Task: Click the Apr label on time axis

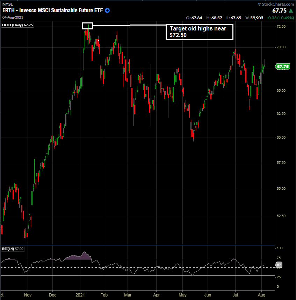Action: (x=156, y=295)
